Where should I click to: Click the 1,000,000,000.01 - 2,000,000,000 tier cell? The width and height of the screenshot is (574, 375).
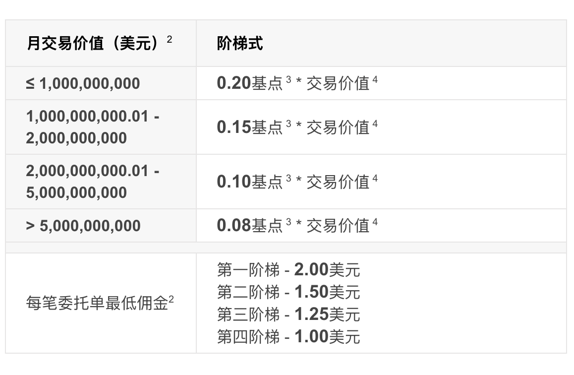[x=93, y=127]
